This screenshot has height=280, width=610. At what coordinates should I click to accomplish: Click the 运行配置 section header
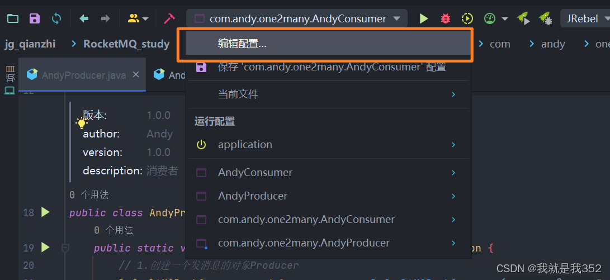[215, 121]
